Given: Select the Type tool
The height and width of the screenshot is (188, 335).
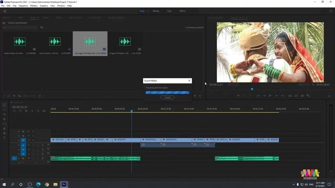Looking at the screenshot, I should 4,138.
